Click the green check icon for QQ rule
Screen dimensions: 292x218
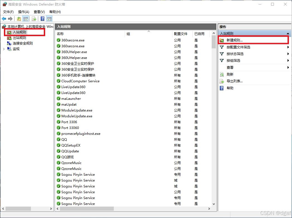click(x=59, y=140)
